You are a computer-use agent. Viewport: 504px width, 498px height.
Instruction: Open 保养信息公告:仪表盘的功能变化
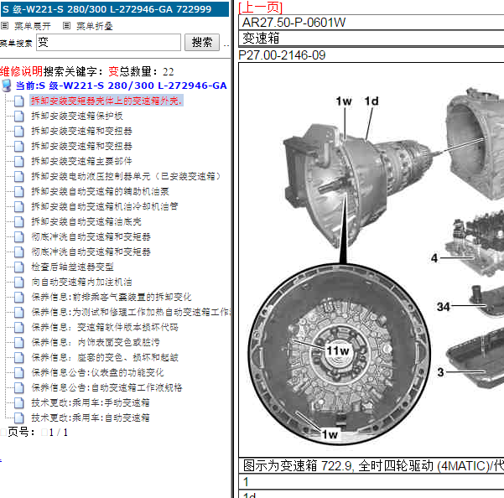[98, 372]
